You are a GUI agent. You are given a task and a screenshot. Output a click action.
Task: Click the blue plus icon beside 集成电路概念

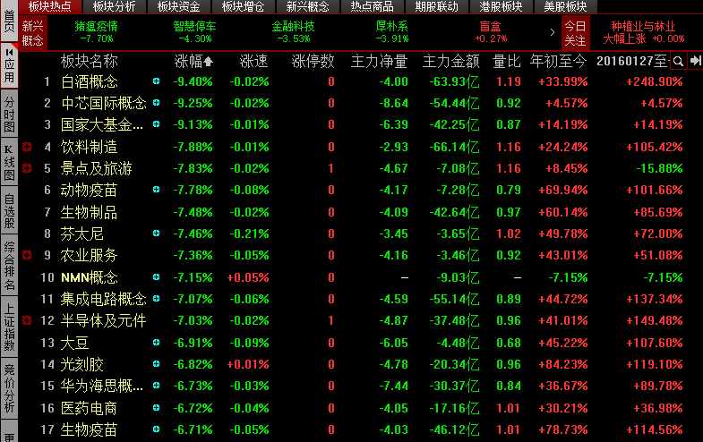click(156, 298)
